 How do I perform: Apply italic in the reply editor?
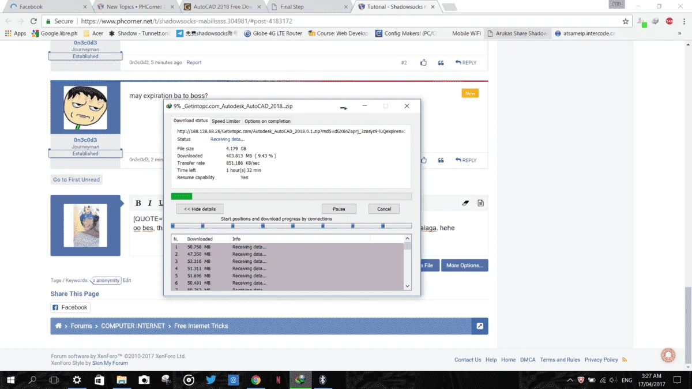(x=150, y=203)
